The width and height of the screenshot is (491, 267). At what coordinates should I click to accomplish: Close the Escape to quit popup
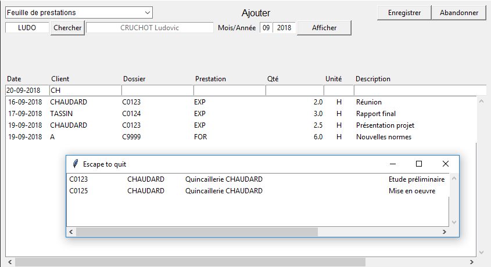pos(446,164)
